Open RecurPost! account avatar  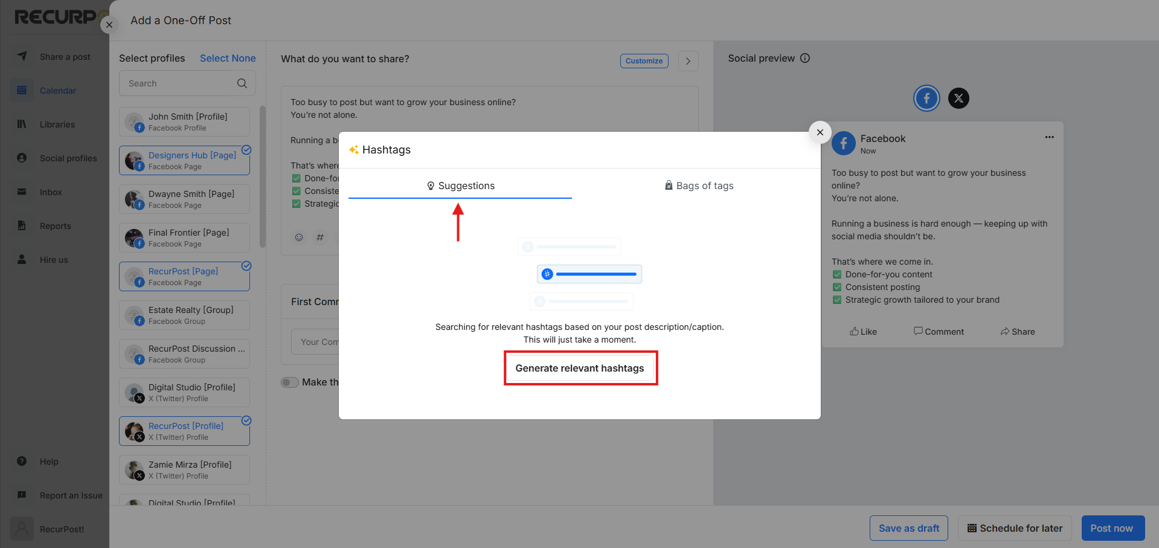click(x=22, y=529)
